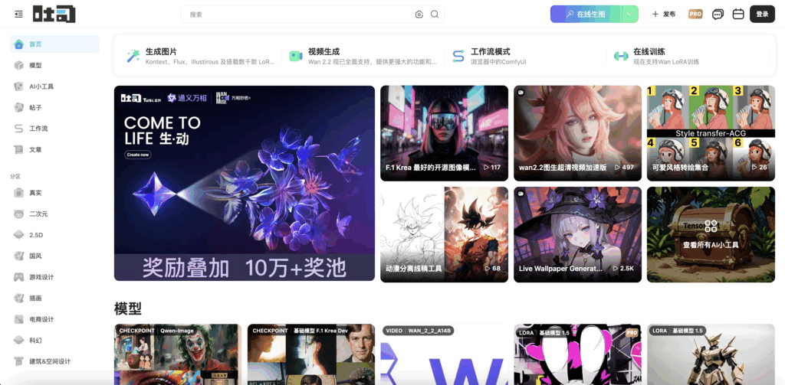Open the chat messages icon
This screenshot has height=385, width=785.
pos(718,15)
